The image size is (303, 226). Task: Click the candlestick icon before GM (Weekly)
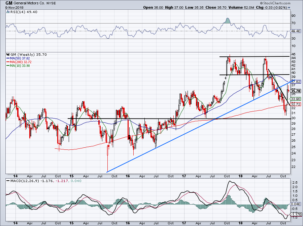point(8,54)
